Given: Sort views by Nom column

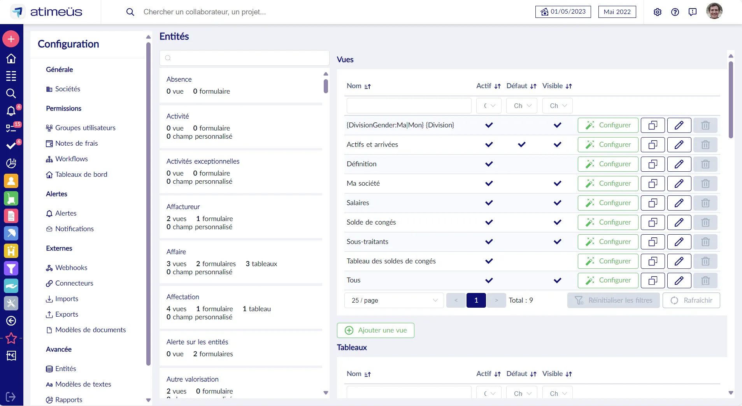Looking at the screenshot, I should click(367, 86).
